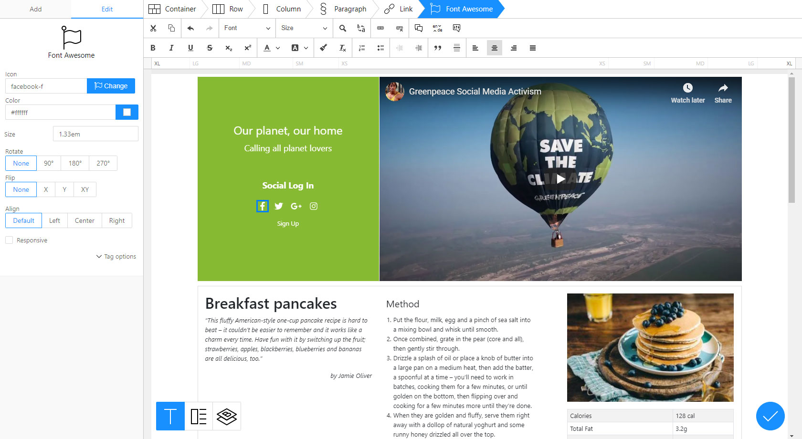Click the Size 1.33em input field
This screenshot has height=439, width=802.
click(x=95, y=134)
